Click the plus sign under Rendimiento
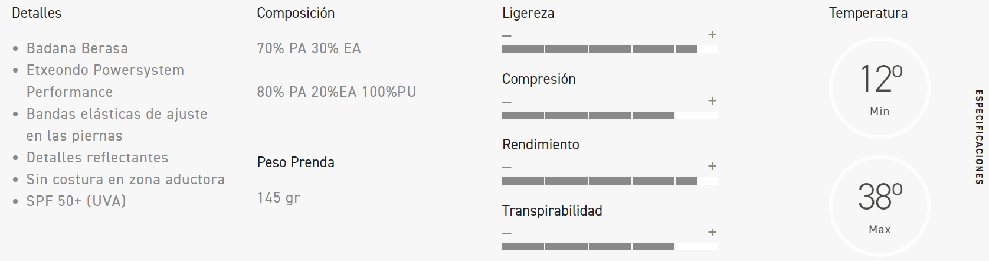Image resolution: width=989 pixels, height=261 pixels. (x=712, y=167)
